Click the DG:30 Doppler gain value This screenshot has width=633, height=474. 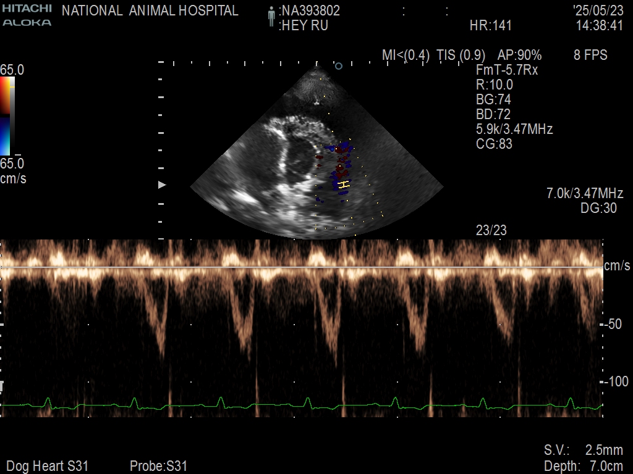click(598, 209)
